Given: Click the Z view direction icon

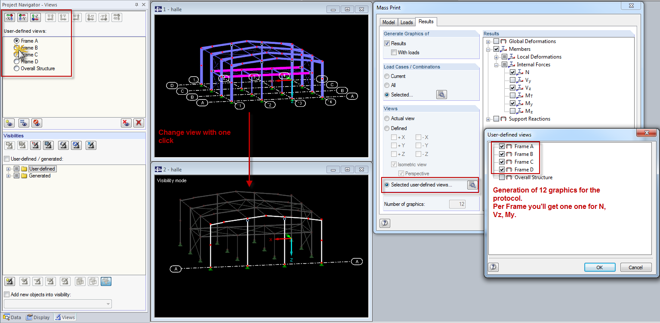Looking at the screenshot, I should [35, 18].
